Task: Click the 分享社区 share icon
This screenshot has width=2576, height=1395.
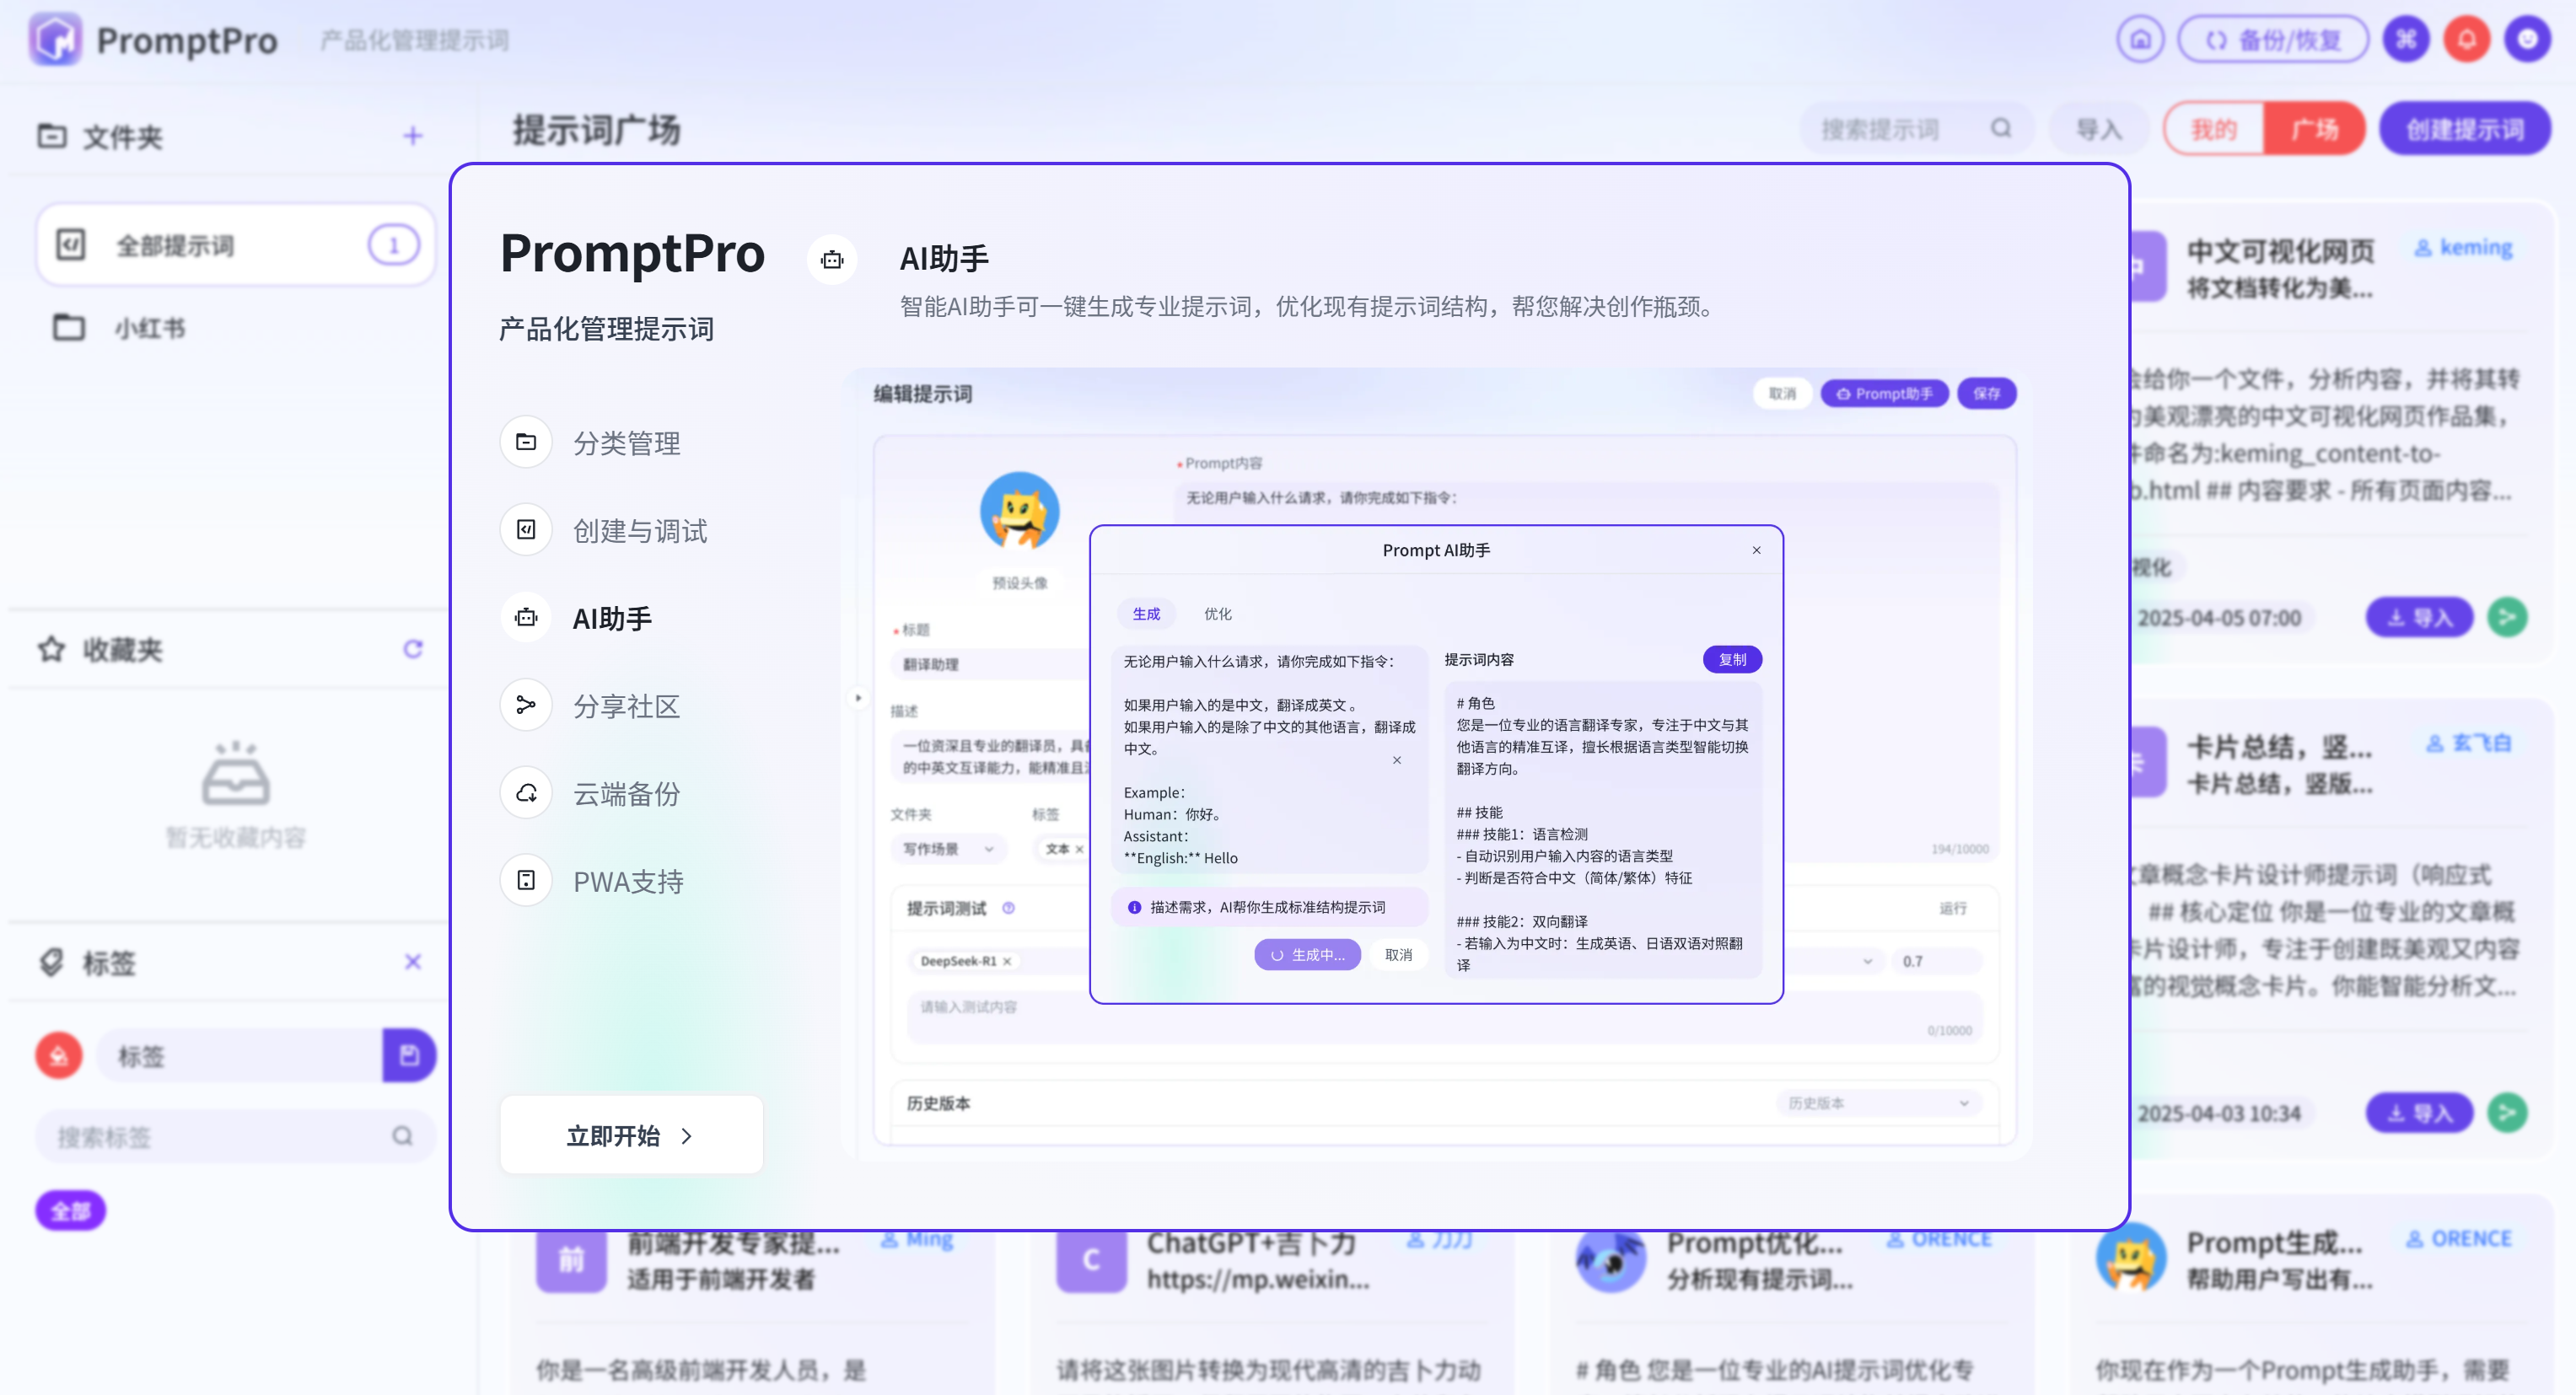Action: point(526,706)
